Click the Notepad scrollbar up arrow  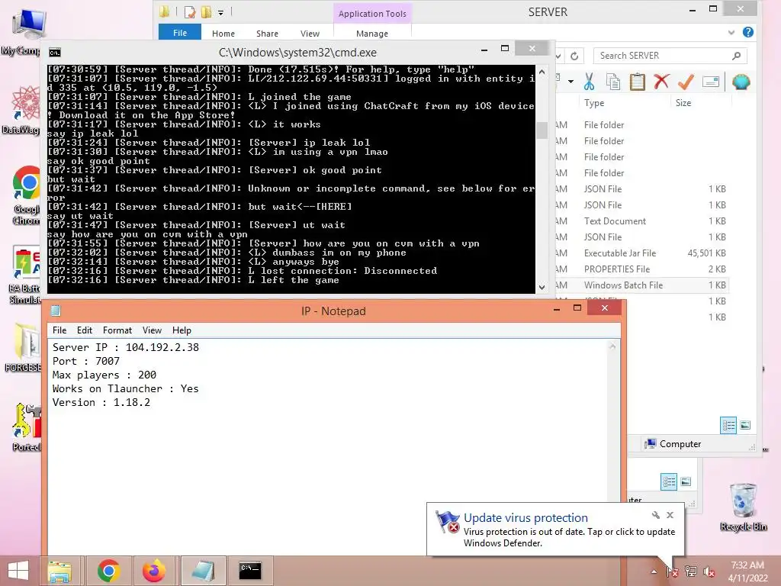[612, 347]
